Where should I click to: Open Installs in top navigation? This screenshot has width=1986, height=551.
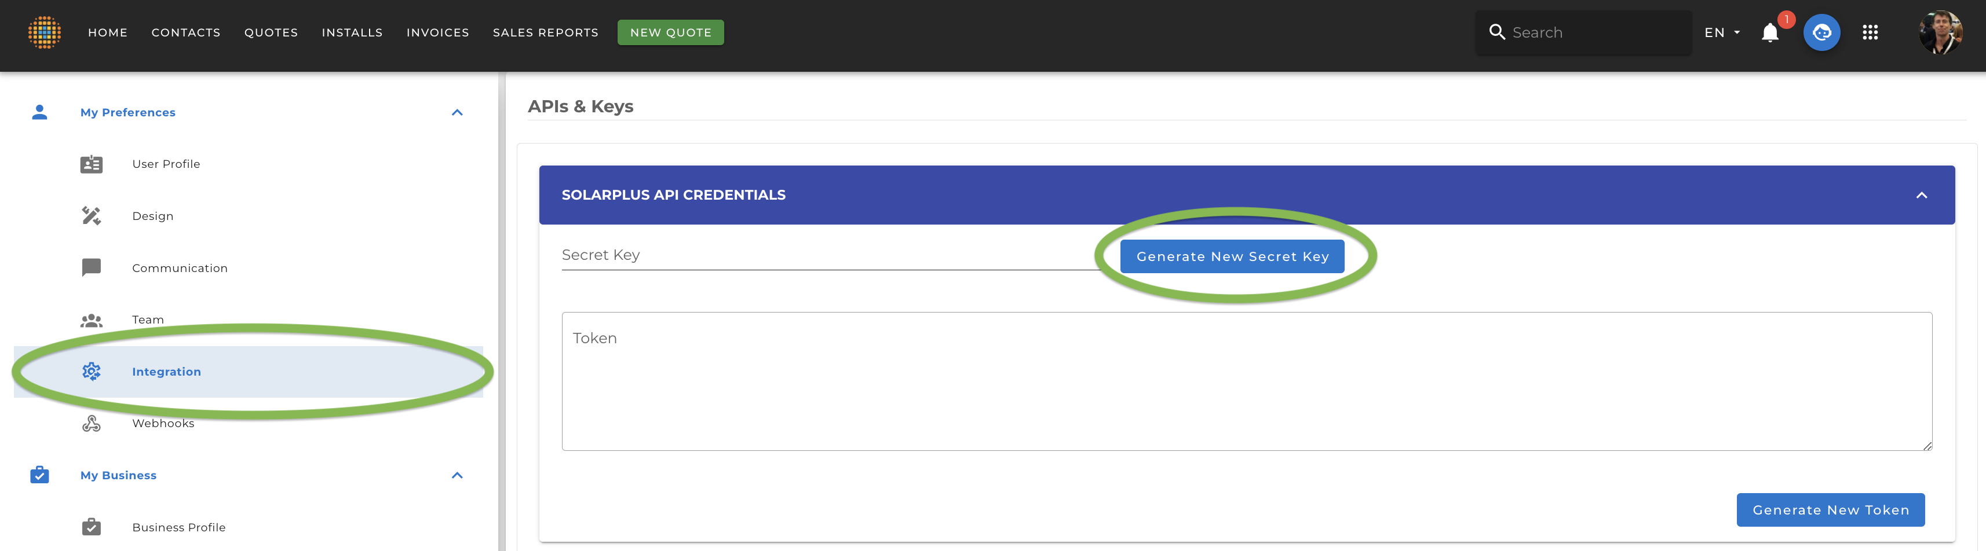pos(352,32)
